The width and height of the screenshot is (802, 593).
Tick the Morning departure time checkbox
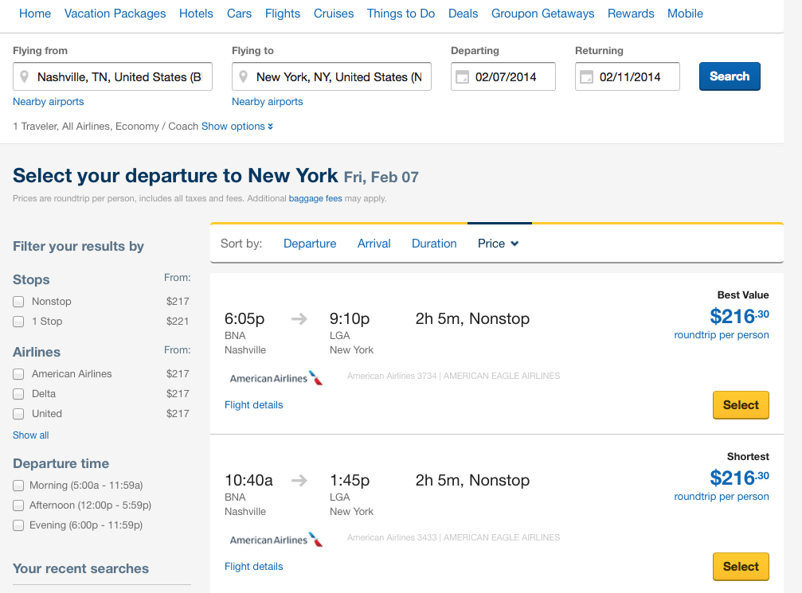click(18, 486)
